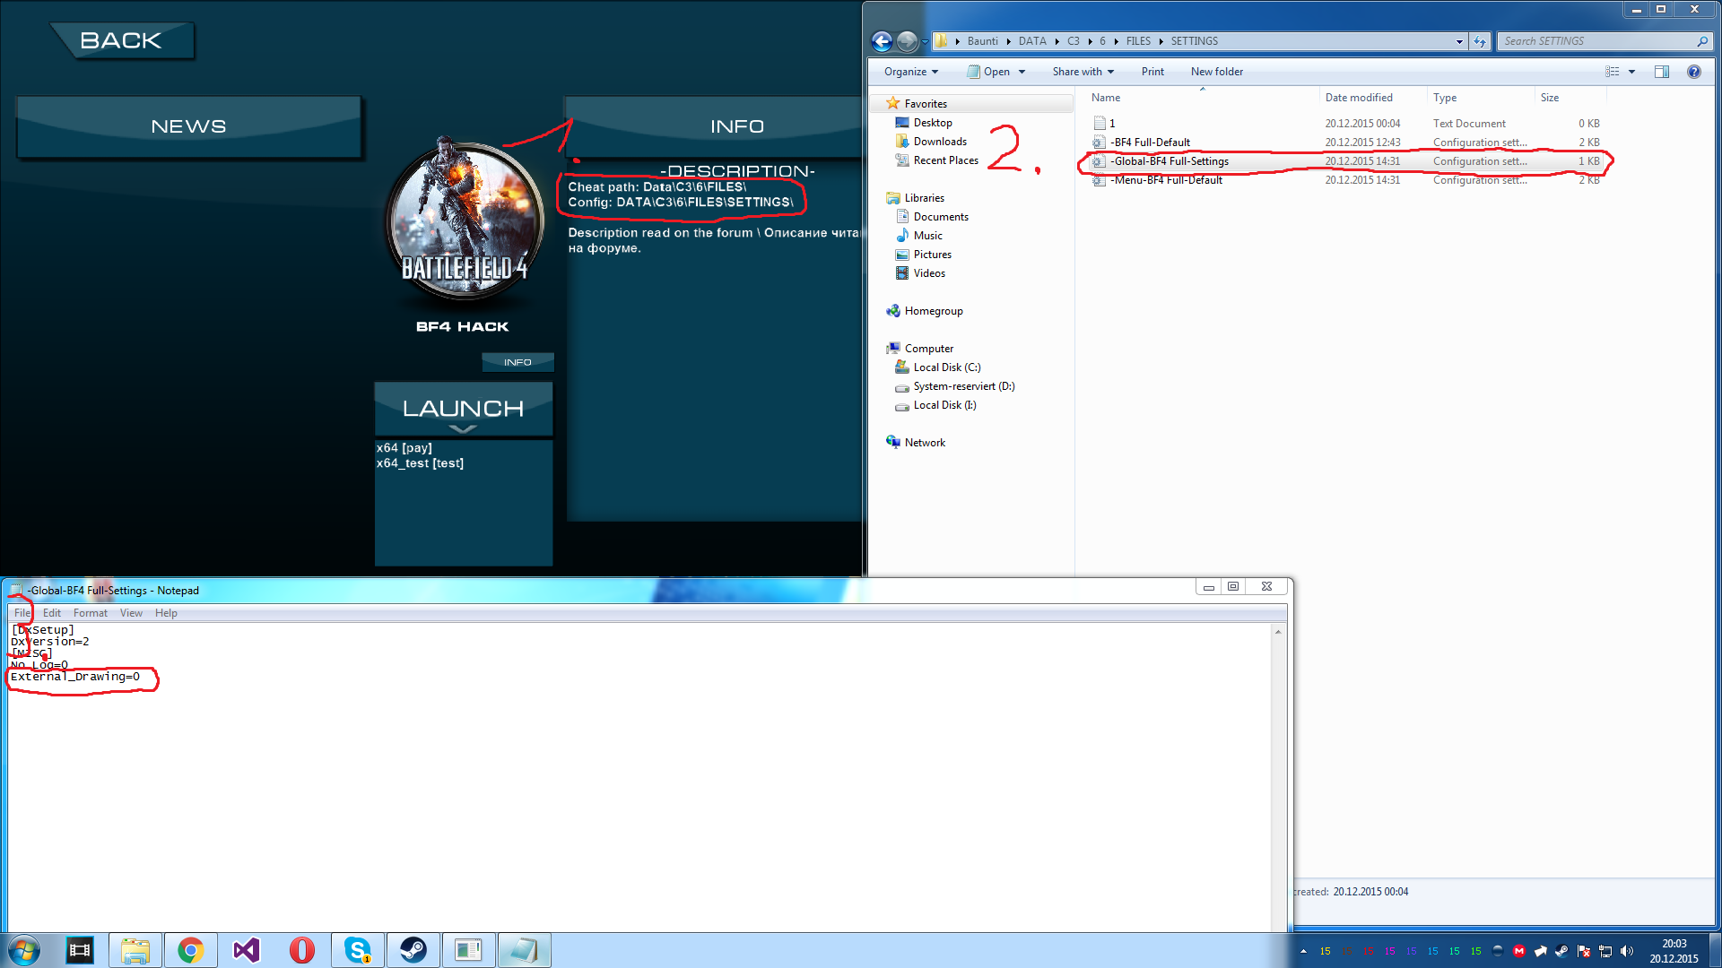This screenshot has width=1722, height=968.
Task: Click the BACK button
Action: [x=121, y=40]
